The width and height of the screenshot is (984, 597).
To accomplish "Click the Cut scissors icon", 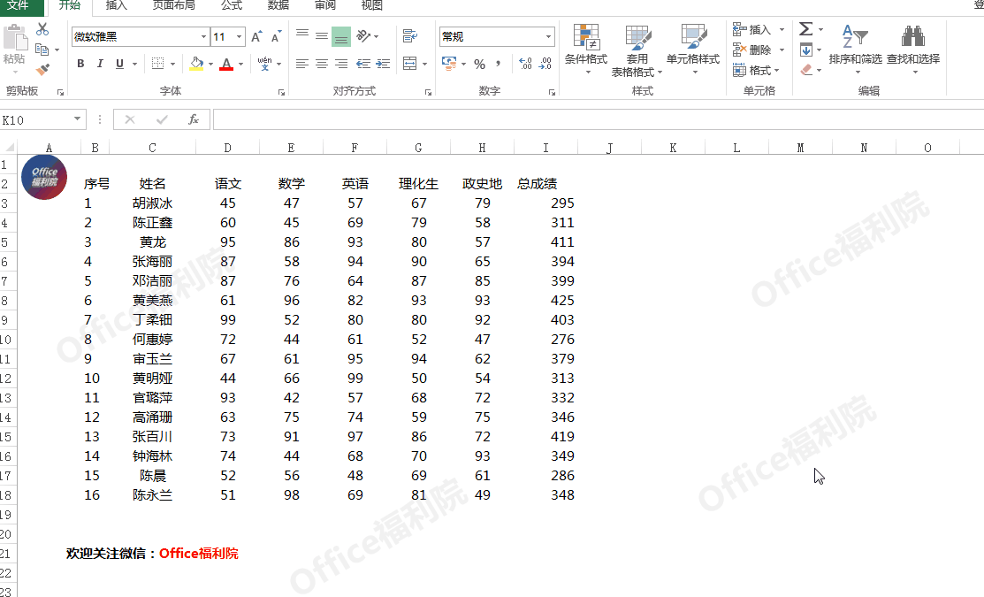I will click(x=42, y=29).
